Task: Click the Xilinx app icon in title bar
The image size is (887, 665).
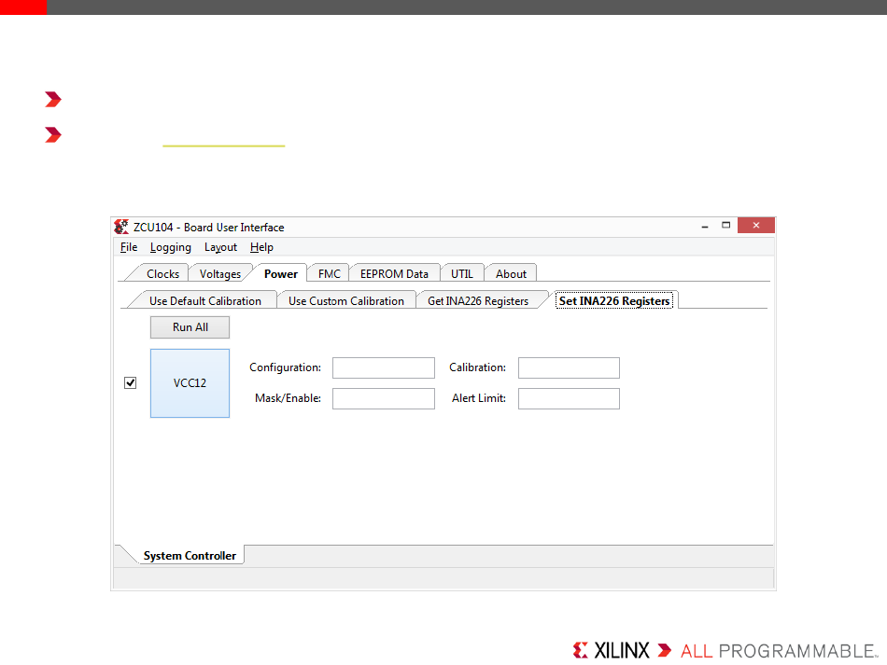Action: coord(121,228)
